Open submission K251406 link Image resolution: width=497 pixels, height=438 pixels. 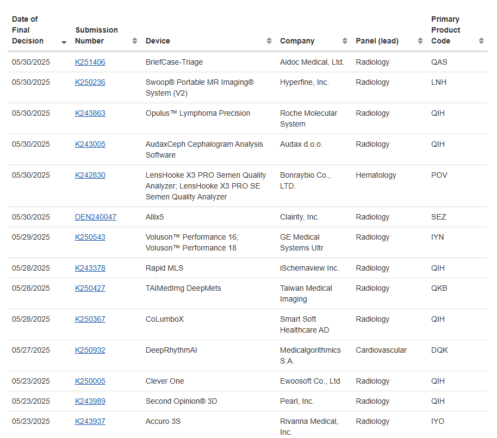tap(90, 62)
